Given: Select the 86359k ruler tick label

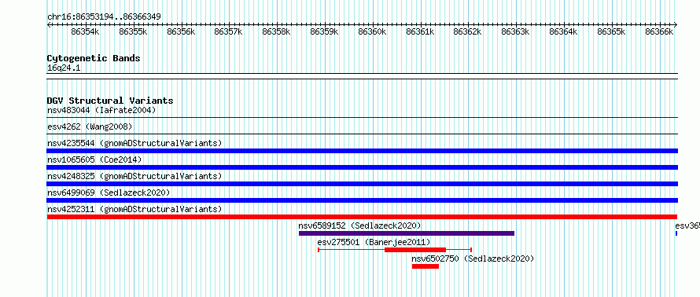Looking at the screenshot, I should click(x=324, y=31).
